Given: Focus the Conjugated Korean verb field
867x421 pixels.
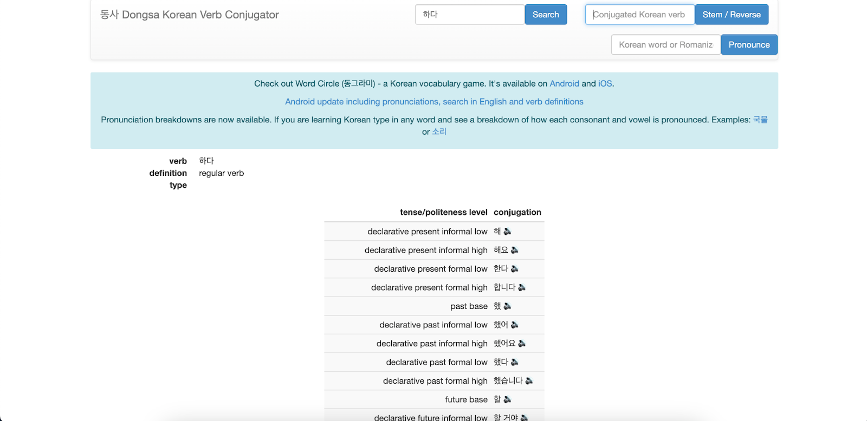Looking at the screenshot, I should coord(640,15).
